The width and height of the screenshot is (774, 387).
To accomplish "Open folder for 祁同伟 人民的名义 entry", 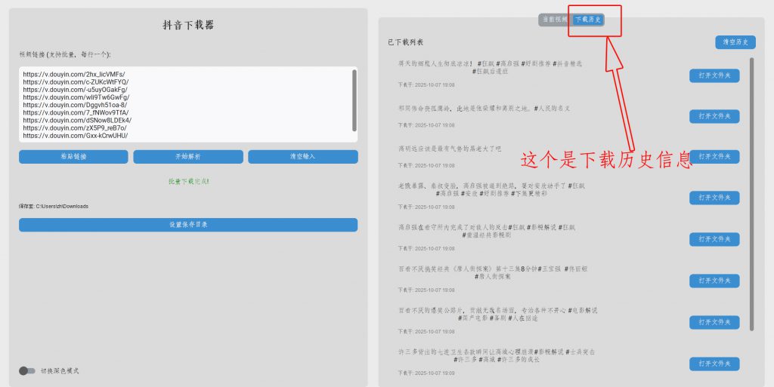I will (714, 116).
